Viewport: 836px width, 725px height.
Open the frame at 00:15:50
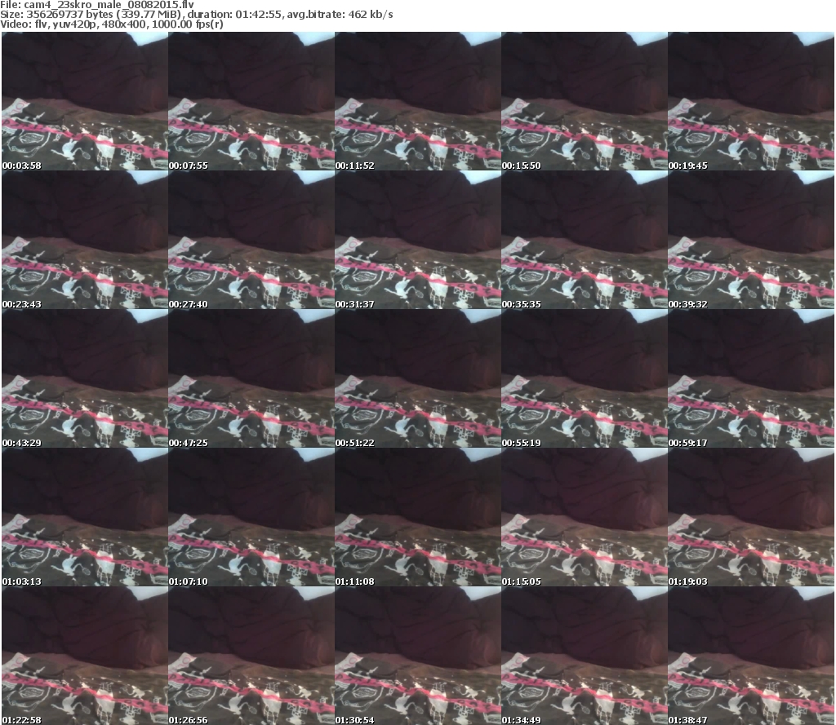click(x=585, y=101)
